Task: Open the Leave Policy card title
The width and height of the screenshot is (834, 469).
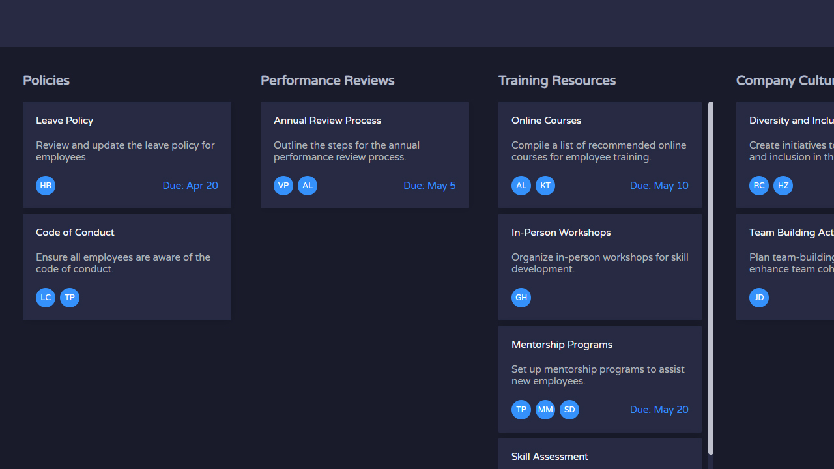Action: pyautogui.click(x=65, y=121)
